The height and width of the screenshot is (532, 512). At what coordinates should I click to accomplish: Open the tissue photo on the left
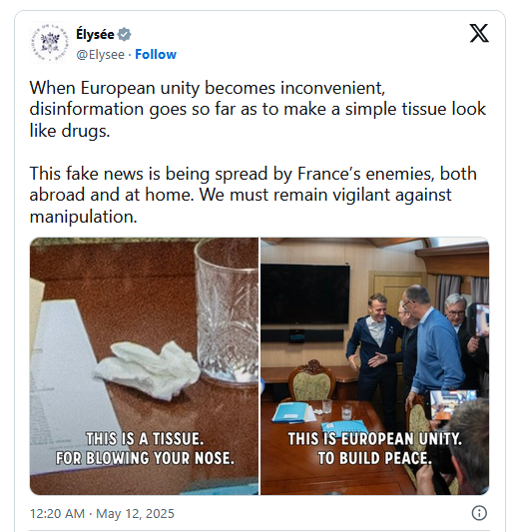click(x=144, y=365)
